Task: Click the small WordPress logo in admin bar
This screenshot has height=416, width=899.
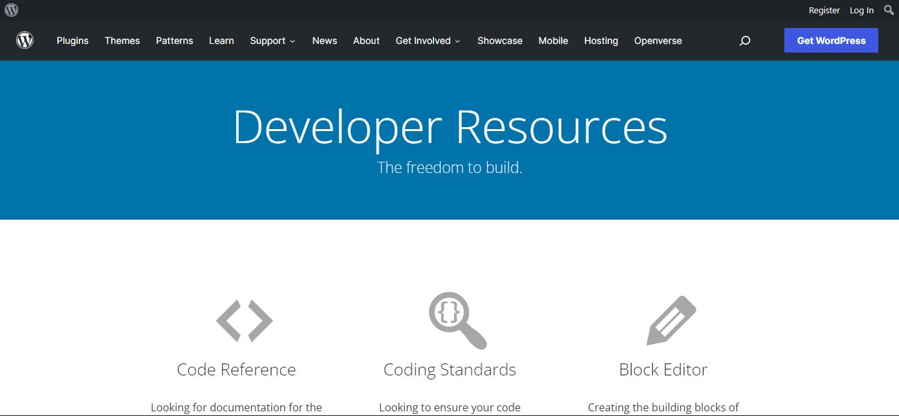Action: coord(11,10)
